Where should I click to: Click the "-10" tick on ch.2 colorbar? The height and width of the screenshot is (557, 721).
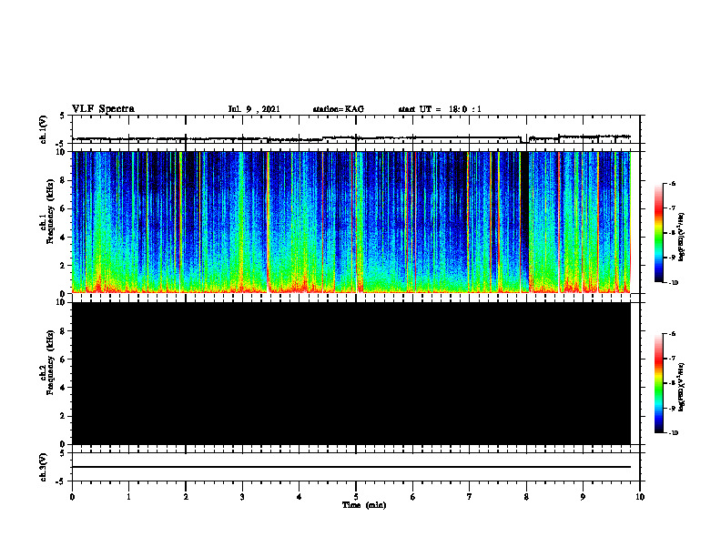tap(673, 432)
